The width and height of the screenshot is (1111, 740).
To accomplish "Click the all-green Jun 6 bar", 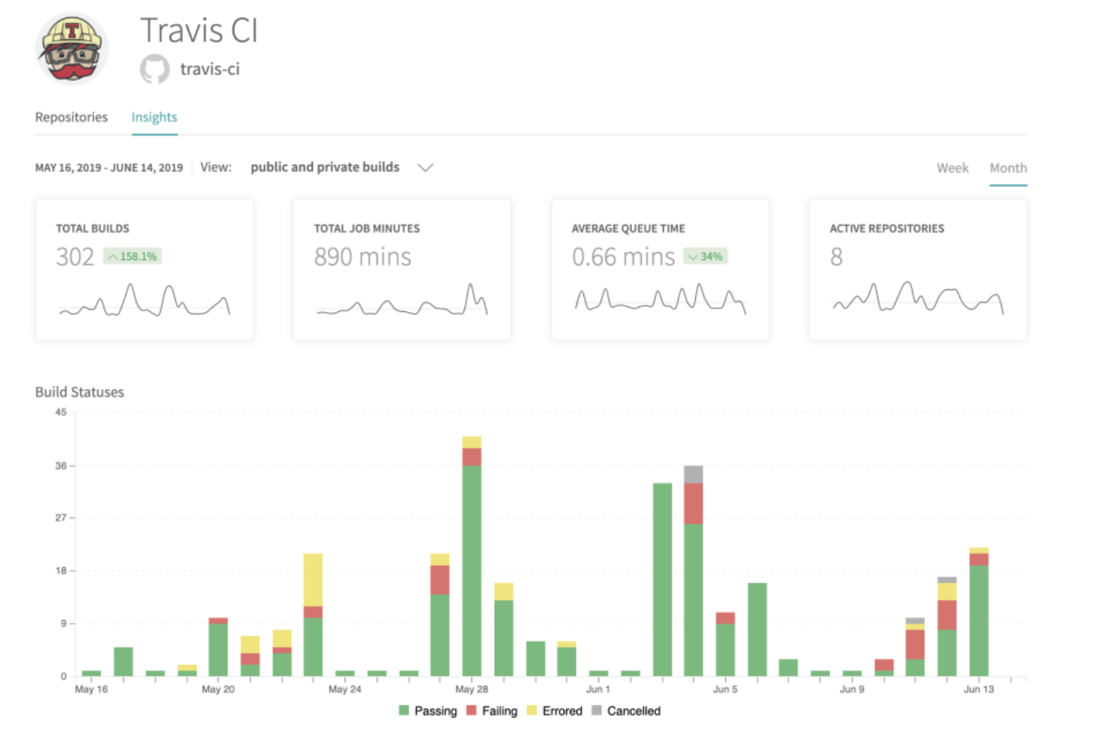I will point(757,629).
